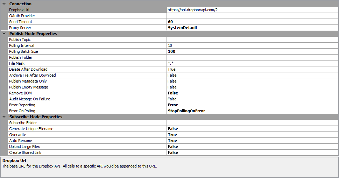Viewport: 339px width, 178px height.
Task: Select the Polling Batch Size property label
Action: coord(23,51)
